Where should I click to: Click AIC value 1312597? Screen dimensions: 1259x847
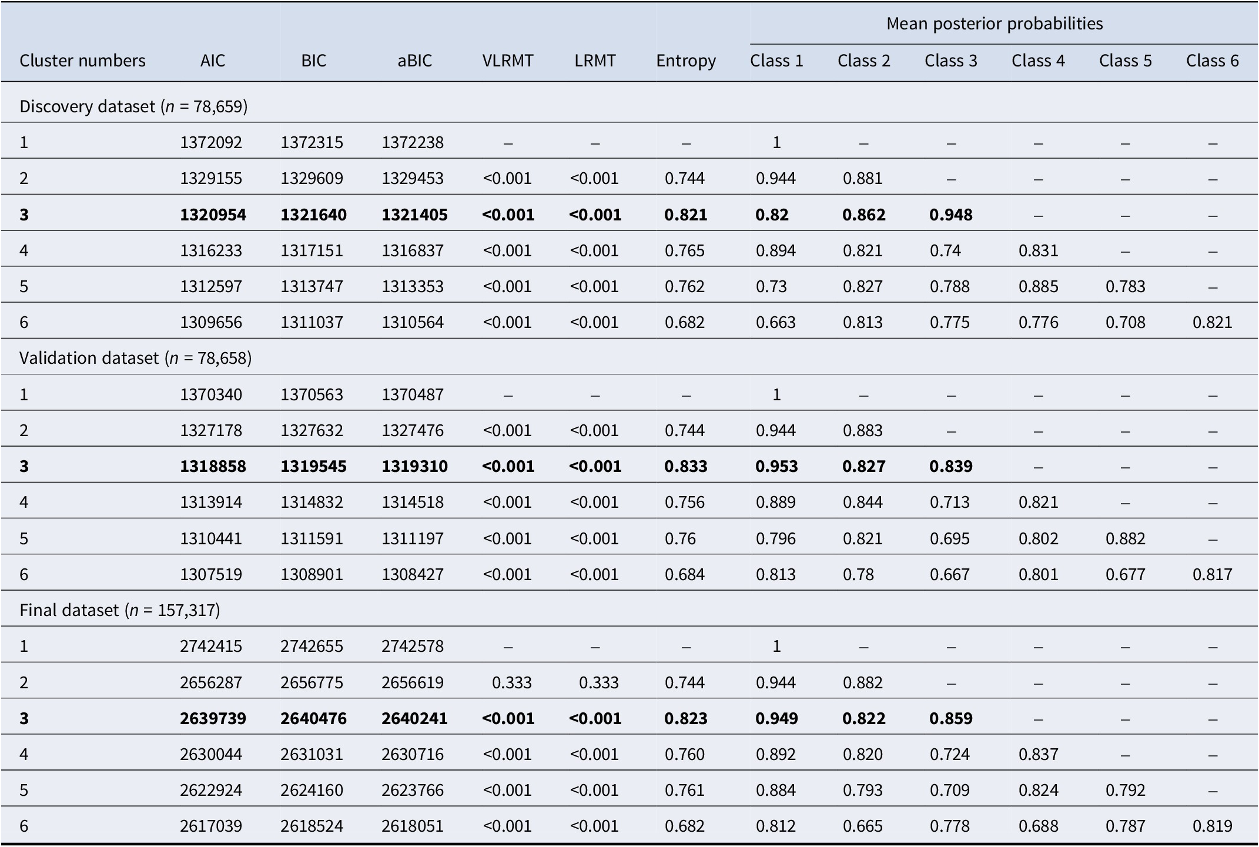coord(211,286)
